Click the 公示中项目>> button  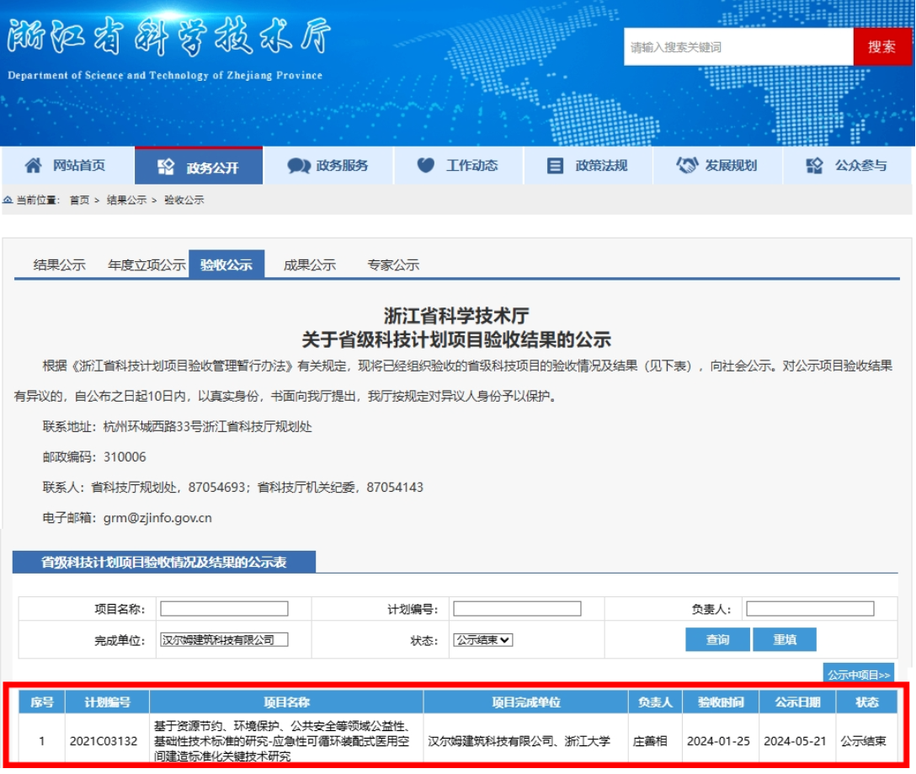[x=858, y=675]
